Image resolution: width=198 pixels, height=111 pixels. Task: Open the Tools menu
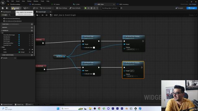click(42, 1)
